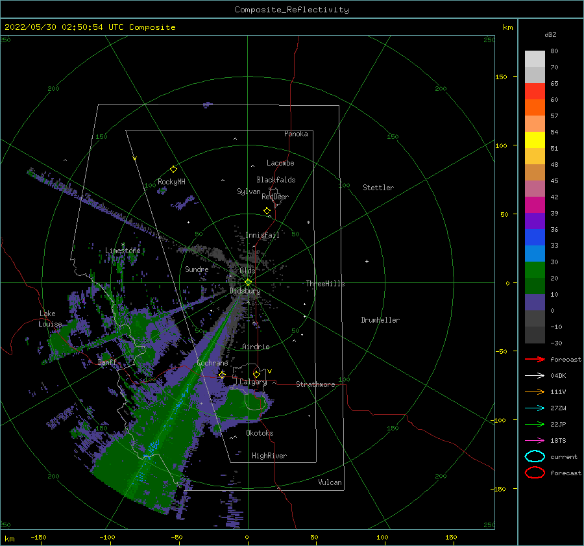Click the yellow diamond marker below Cochrane
The height and width of the screenshot is (546, 584).
223,375
